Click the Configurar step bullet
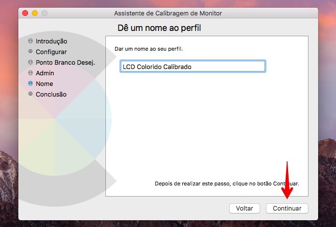The height and width of the screenshot is (227, 336). pyautogui.click(x=30, y=51)
